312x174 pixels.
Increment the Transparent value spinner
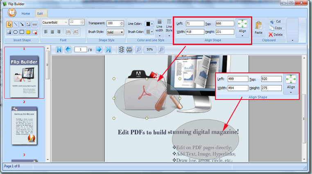[x=122, y=22]
